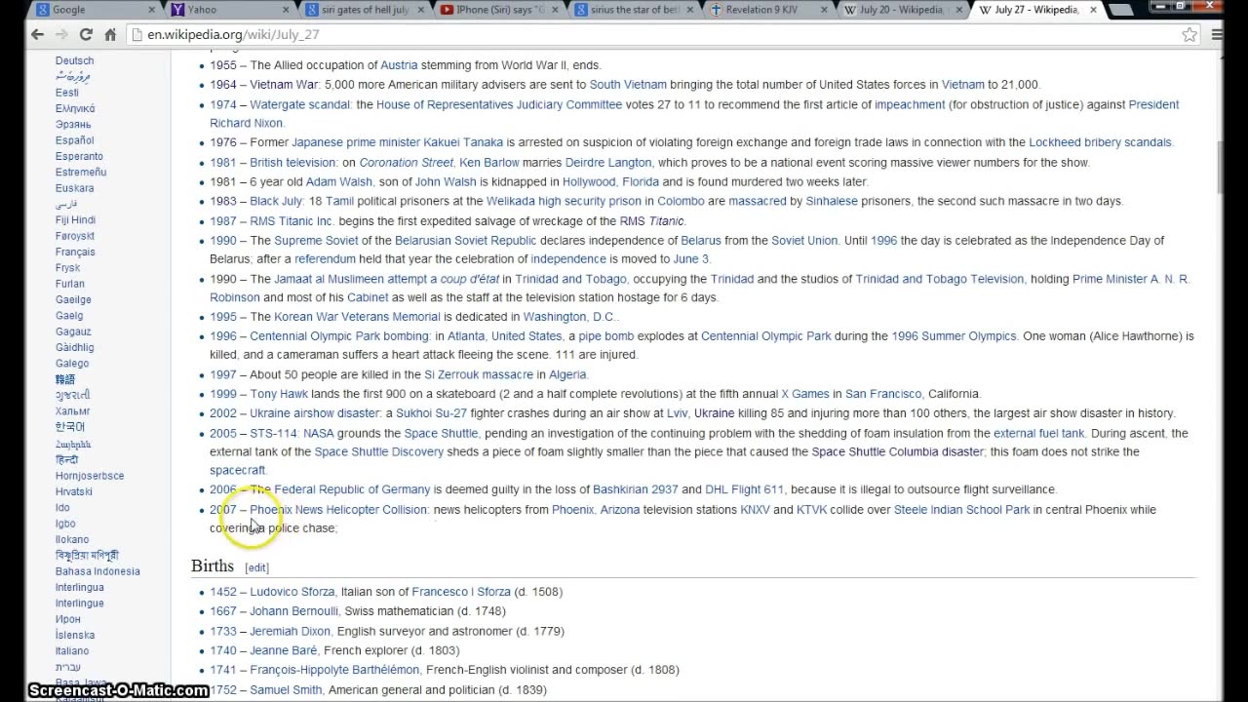The width and height of the screenshot is (1248, 702).
Task: Open the Ukraine airshow disaster link
Action: (314, 413)
